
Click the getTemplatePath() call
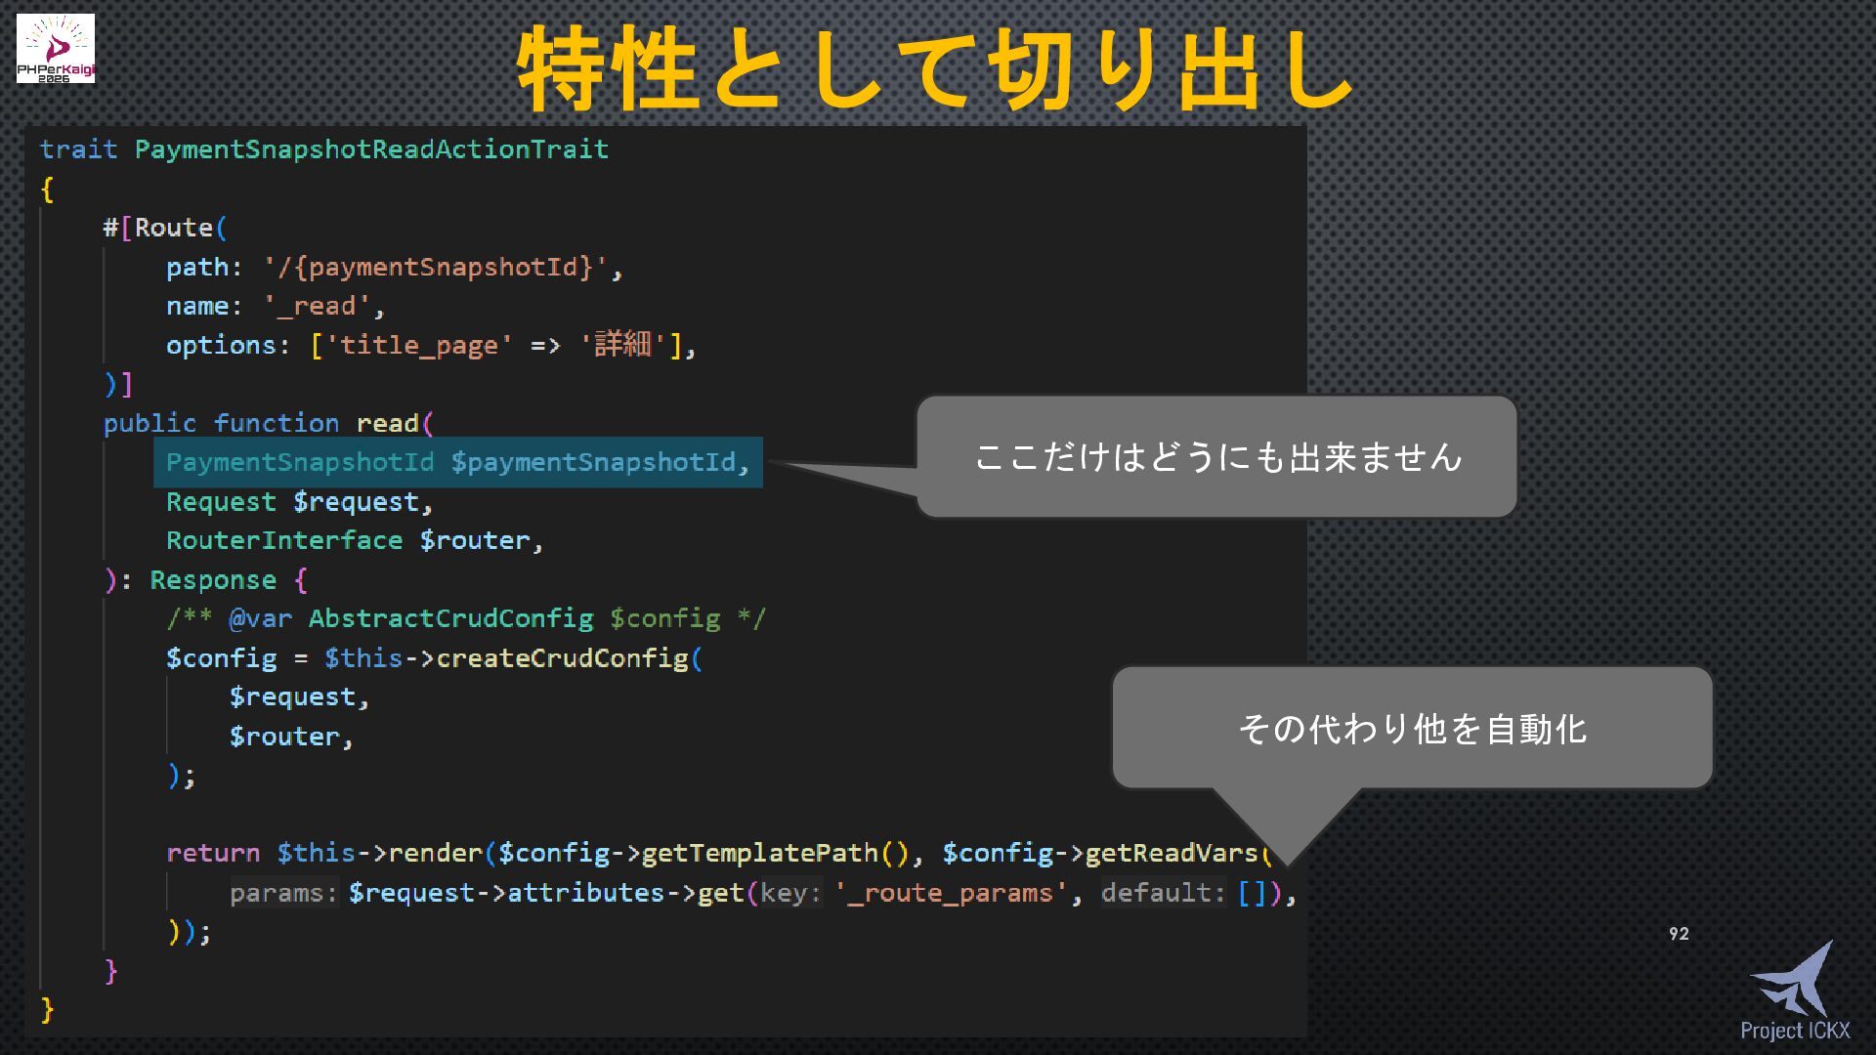pos(774,853)
